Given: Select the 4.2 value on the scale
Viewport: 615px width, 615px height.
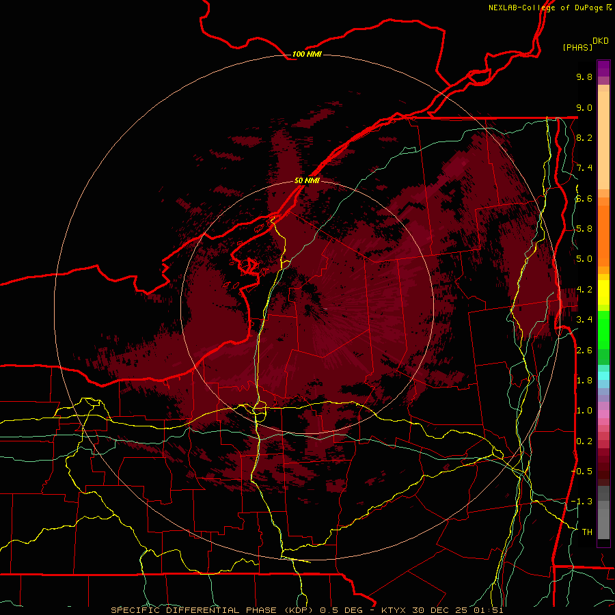Looking at the screenshot, I should point(584,290).
